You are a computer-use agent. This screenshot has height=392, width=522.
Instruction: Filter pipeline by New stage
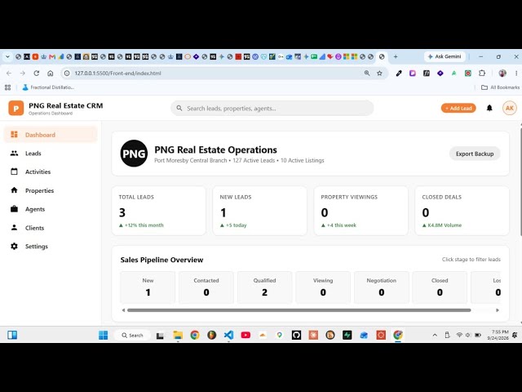[148, 287]
